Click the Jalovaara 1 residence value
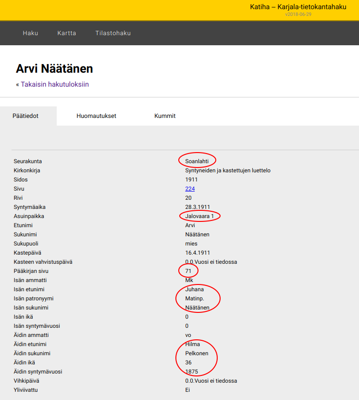 199,216
